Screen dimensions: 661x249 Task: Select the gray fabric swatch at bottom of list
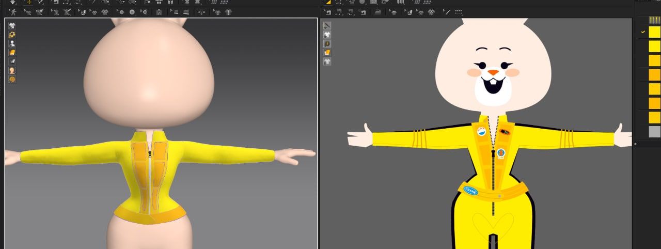tap(654, 131)
